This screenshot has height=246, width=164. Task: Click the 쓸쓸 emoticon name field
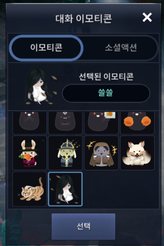[106, 93]
